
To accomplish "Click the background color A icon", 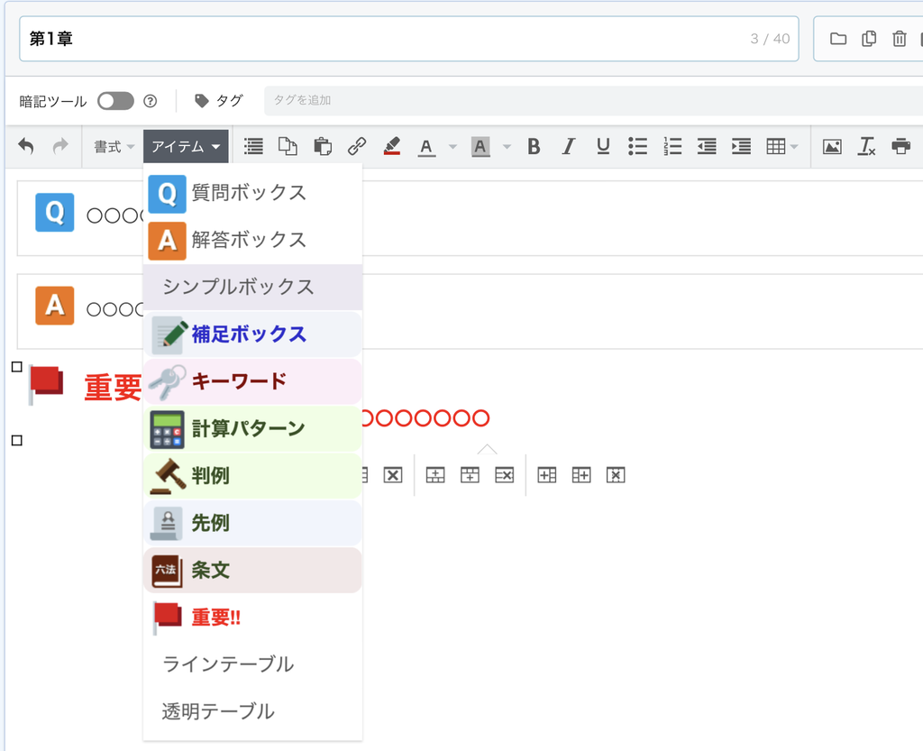I will [481, 147].
